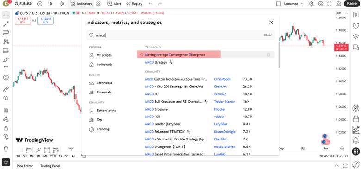Open chart settings hexagon icon
Screen dimensions: 361x169
point(320,4)
